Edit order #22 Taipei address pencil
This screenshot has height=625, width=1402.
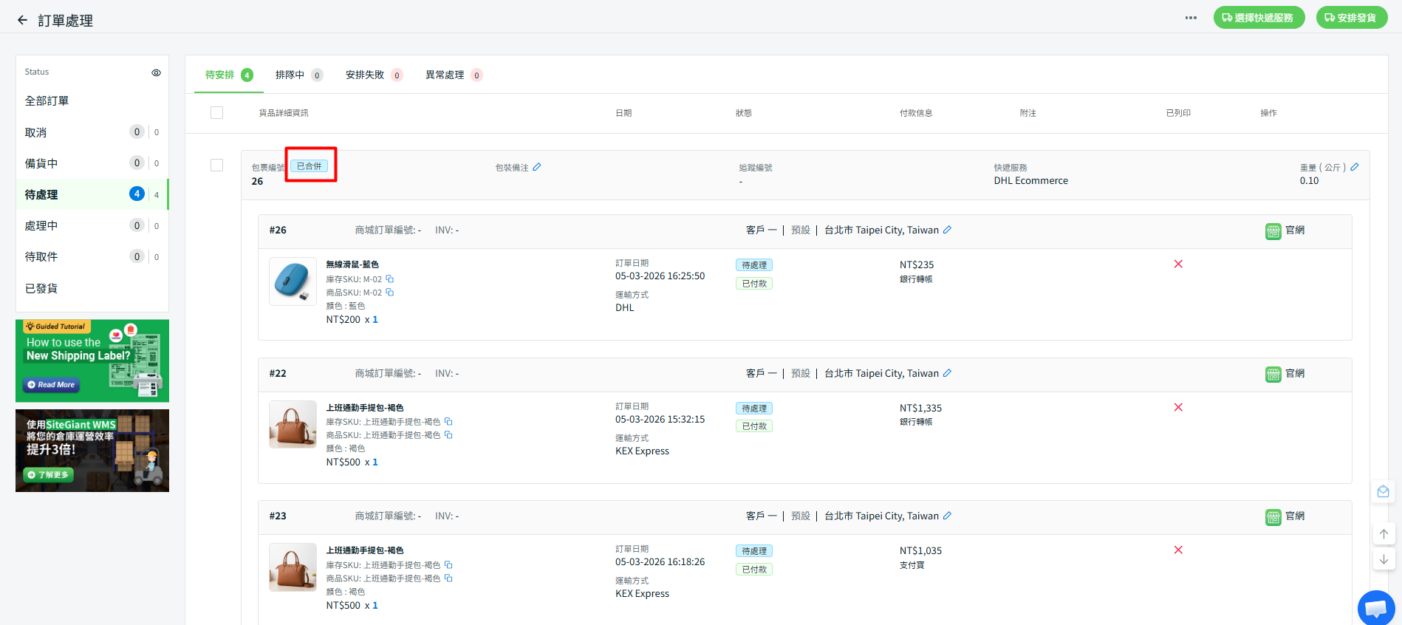click(x=947, y=373)
